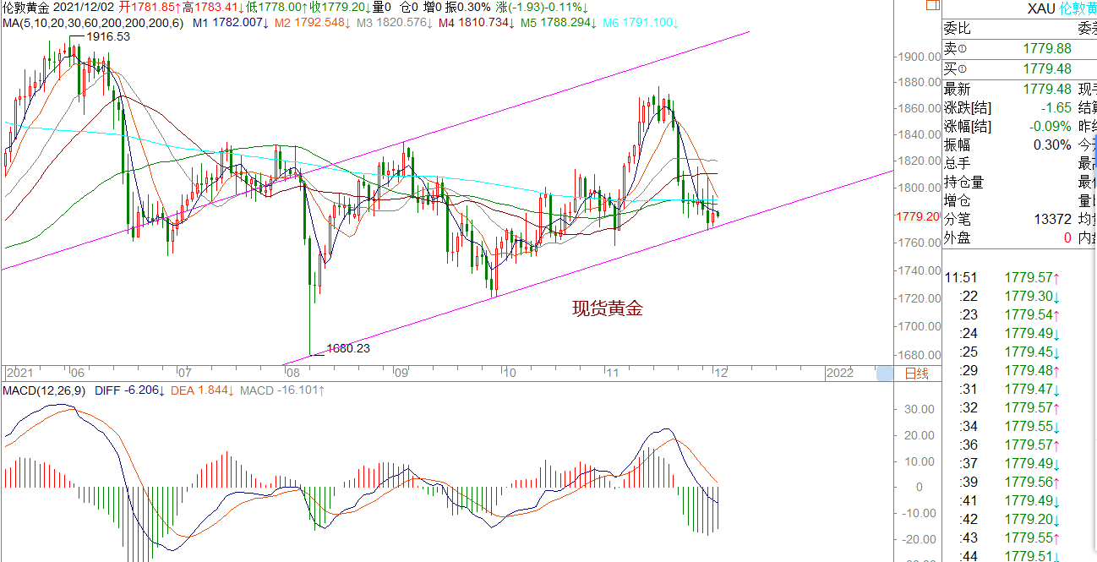
Task: Click the 高1783.41 high price
Action: 214,7
